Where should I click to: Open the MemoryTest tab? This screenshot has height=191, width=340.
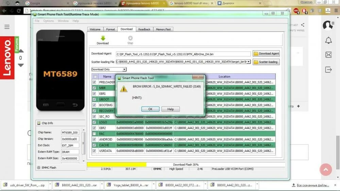(163, 29)
